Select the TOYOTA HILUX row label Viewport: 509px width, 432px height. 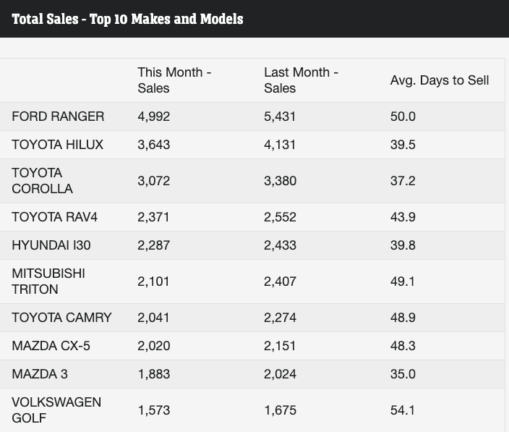tap(57, 145)
